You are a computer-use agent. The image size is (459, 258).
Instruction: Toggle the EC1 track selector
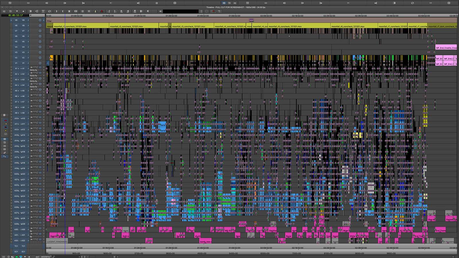[24, 252]
